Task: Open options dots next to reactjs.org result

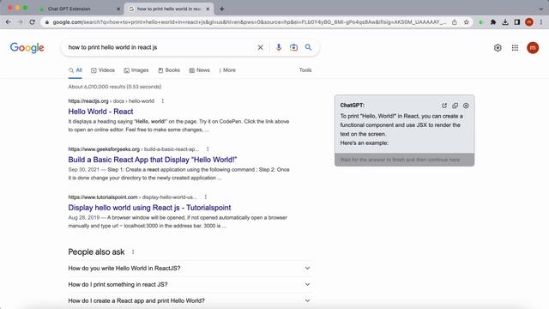Action: coord(162,101)
